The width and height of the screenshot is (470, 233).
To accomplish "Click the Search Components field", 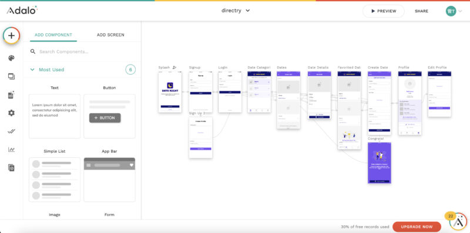I will click(82, 52).
